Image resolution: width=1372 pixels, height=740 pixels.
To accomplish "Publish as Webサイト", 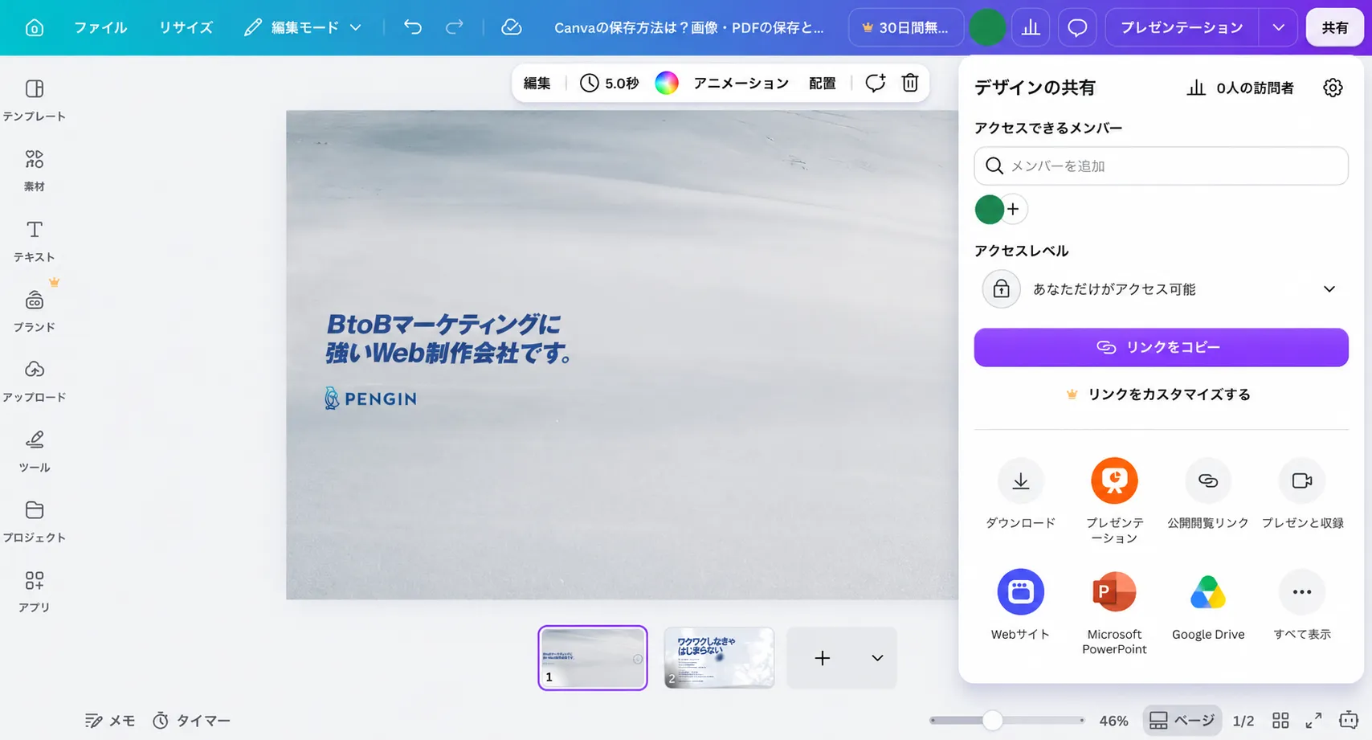I will tap(1021, 604).
